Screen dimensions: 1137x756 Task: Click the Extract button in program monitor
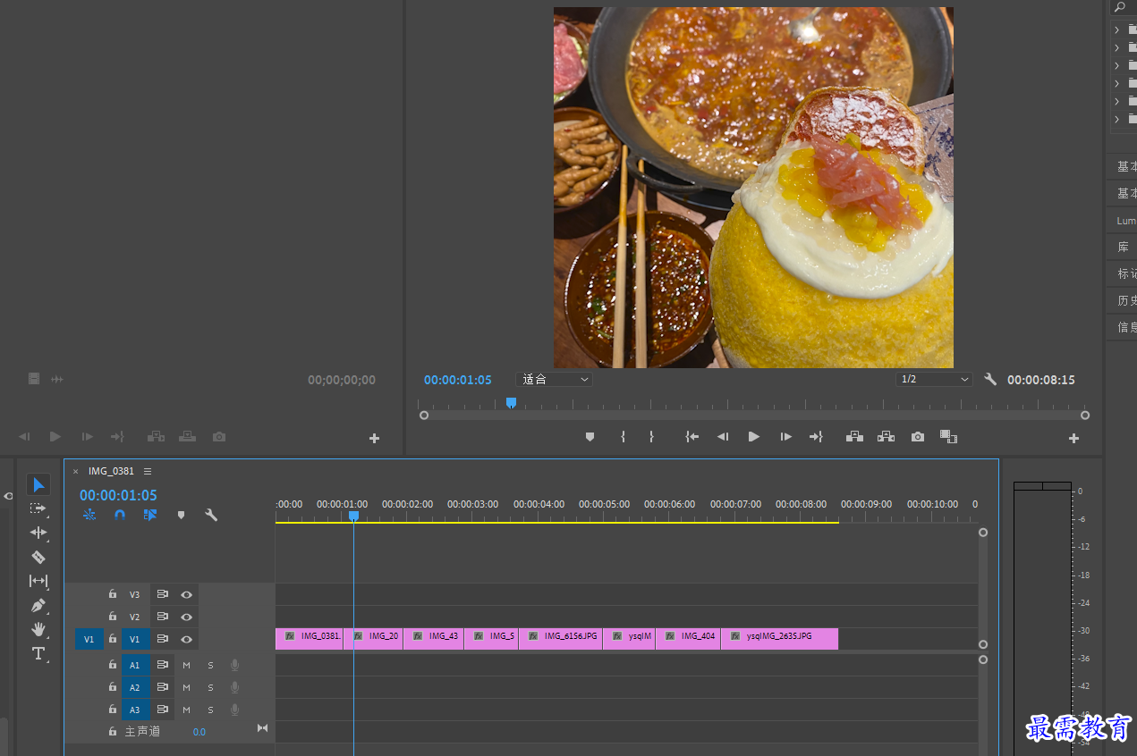886,437
